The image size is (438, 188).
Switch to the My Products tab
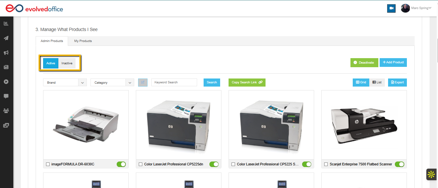coord(83,41)
